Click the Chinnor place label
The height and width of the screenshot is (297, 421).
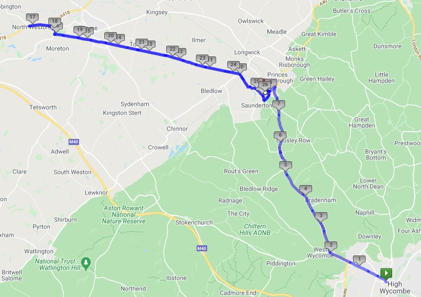click(177, 129)
